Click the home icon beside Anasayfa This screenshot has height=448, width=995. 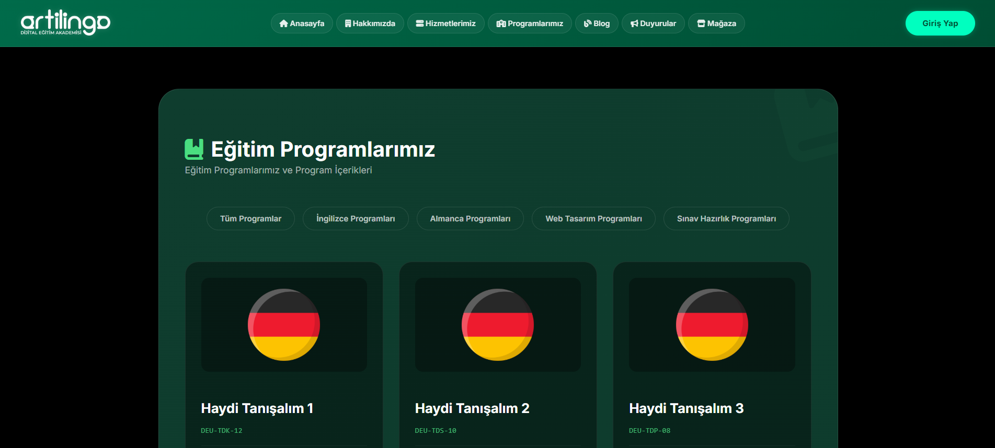(284, 23)
